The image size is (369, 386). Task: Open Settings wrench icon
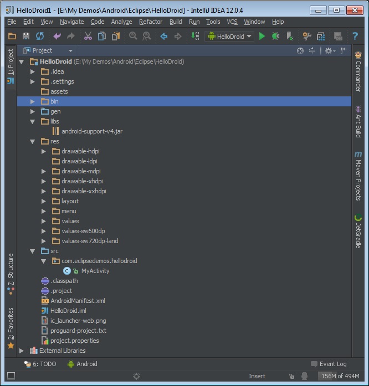tap(307, 37)
